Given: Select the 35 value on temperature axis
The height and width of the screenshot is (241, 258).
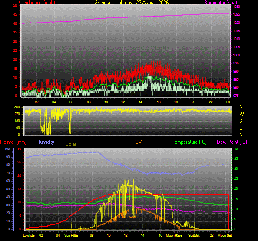Looking at the screenshot, I should pyautogui.click(x=236, y=159).
